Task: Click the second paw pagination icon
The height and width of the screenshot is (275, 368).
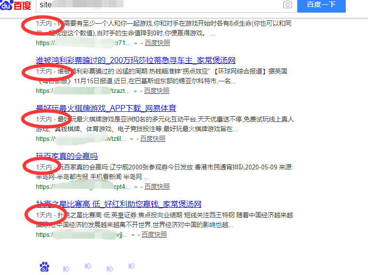Action: click(66, 268)
